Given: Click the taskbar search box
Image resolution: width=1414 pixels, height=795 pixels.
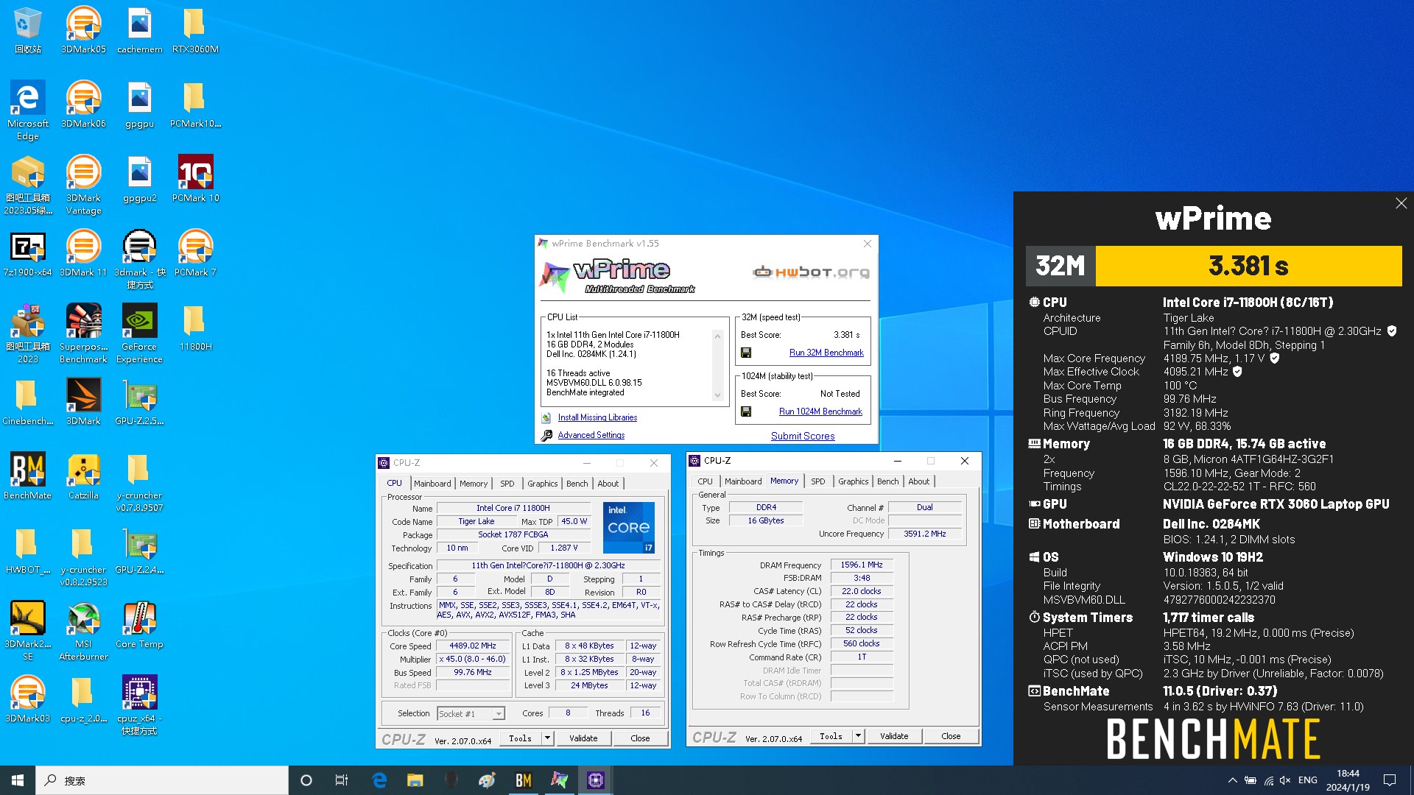Looking at the screenshot, I should [162, 780].
